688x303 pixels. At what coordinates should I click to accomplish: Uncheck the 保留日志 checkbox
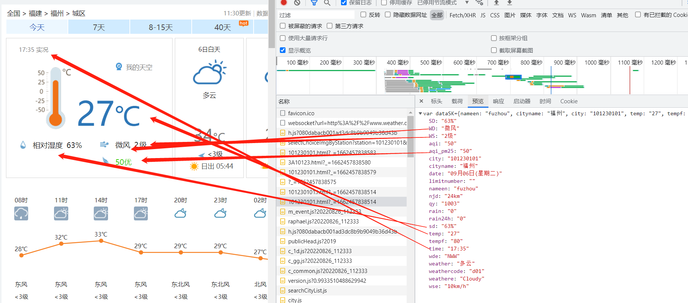344,3
